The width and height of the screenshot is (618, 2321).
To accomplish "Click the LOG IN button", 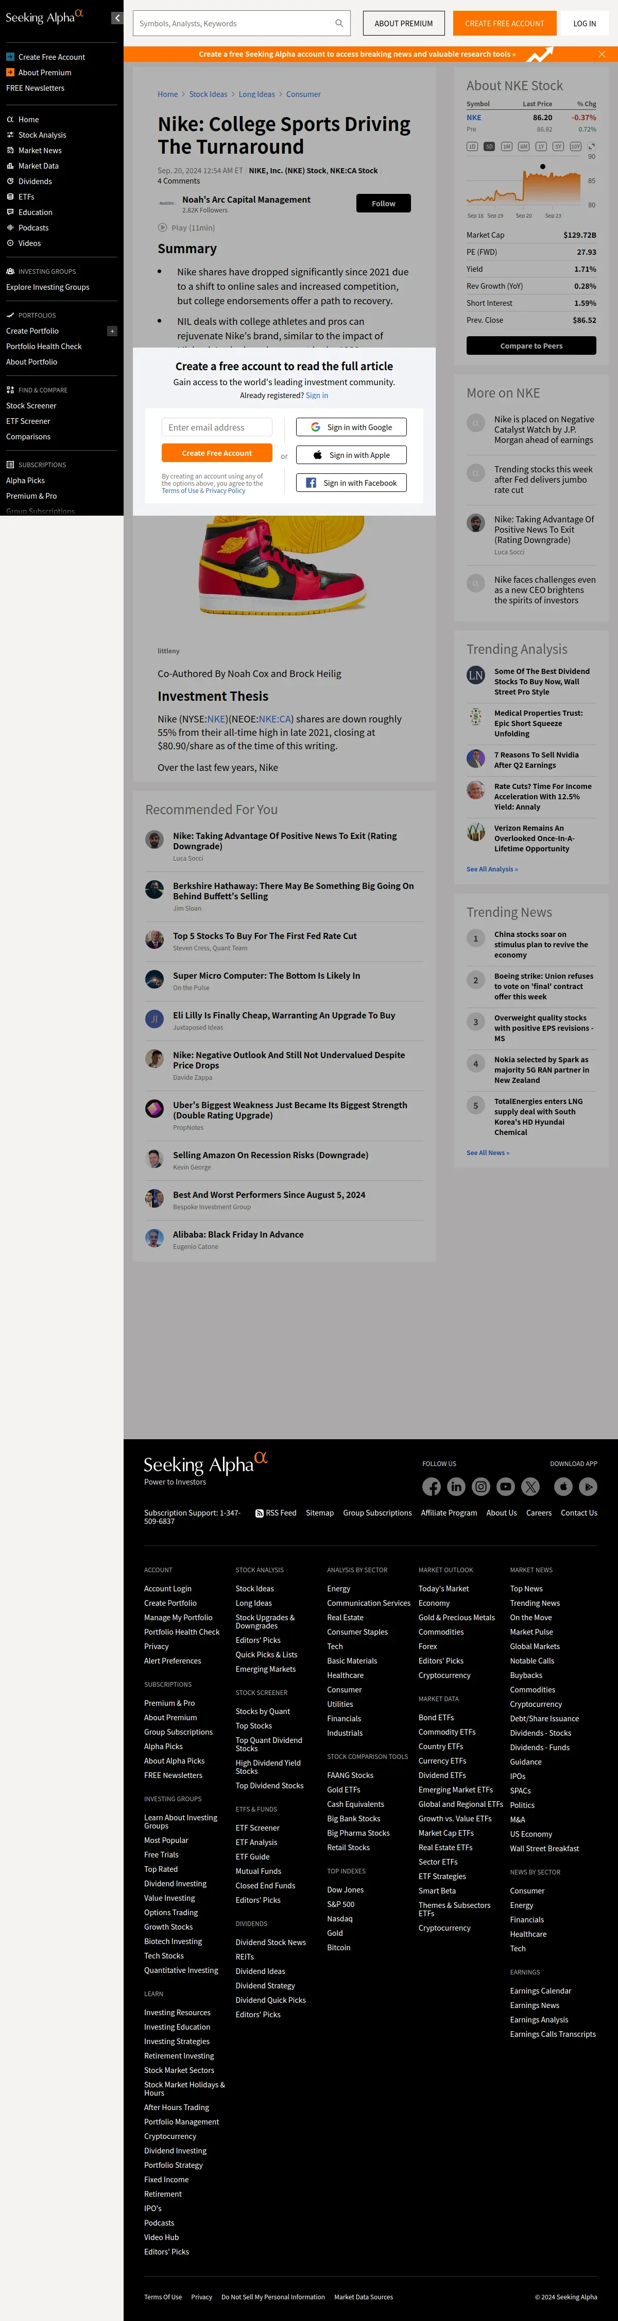I will click(585, 23).
